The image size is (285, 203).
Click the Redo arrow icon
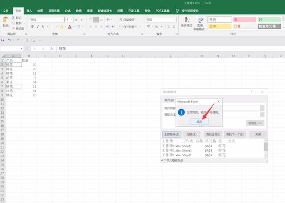[x=17, y=40]
